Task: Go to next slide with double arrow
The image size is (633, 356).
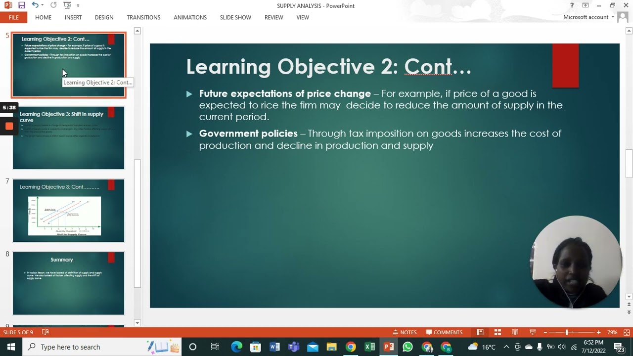Action: coord(629,312)
